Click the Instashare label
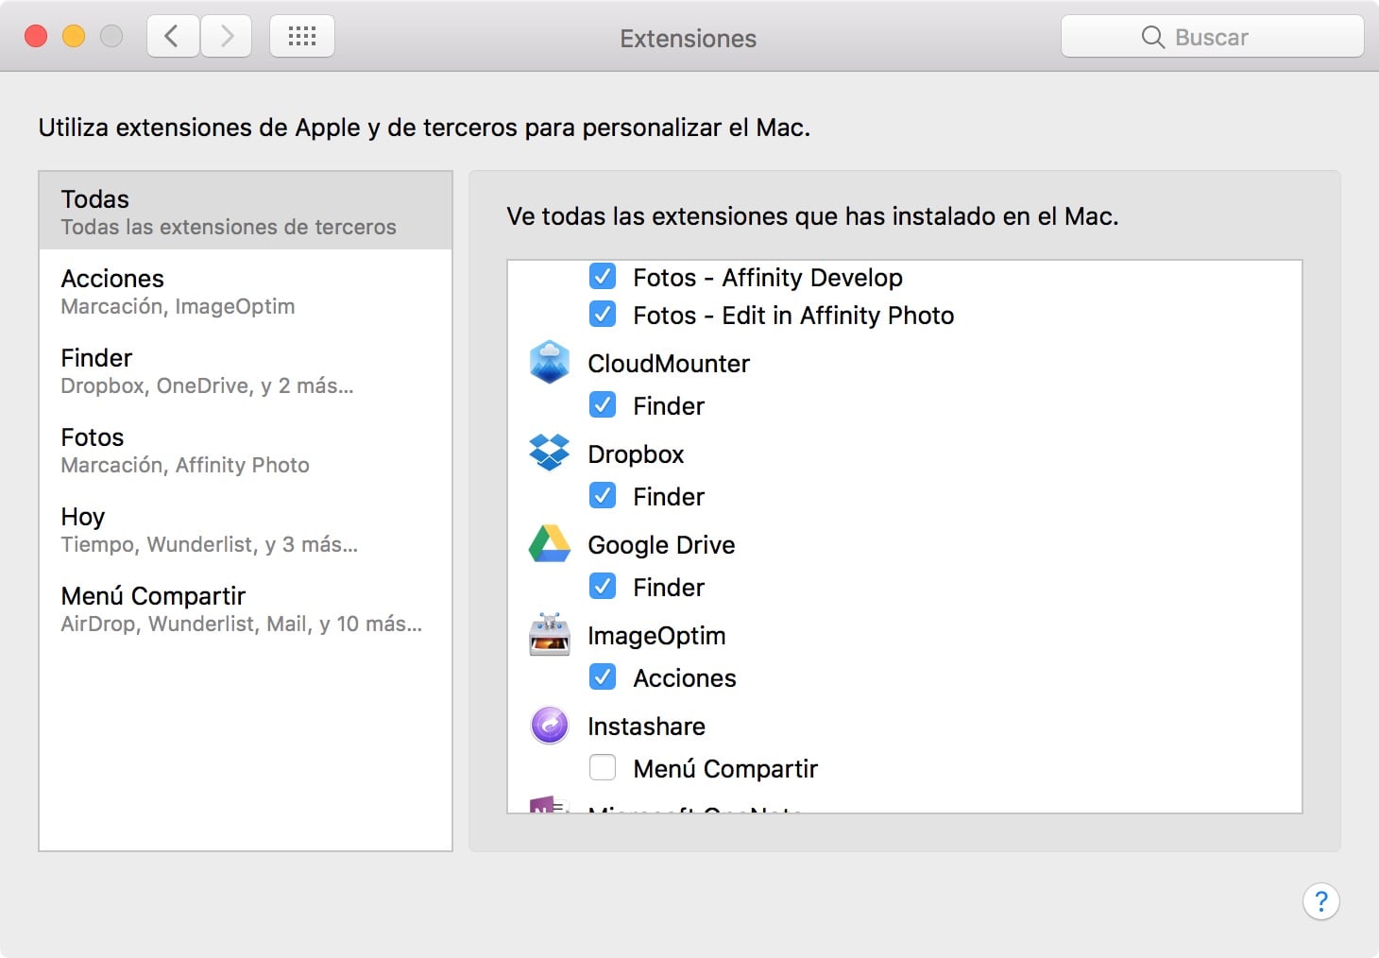The height and width of the screenshot is (958, 1379). [646, 727]
